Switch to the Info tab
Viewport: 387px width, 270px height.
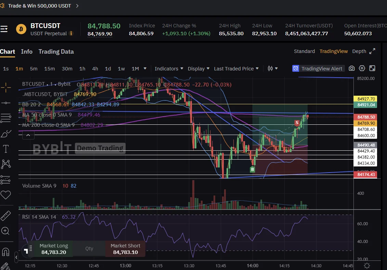[27, 52]
